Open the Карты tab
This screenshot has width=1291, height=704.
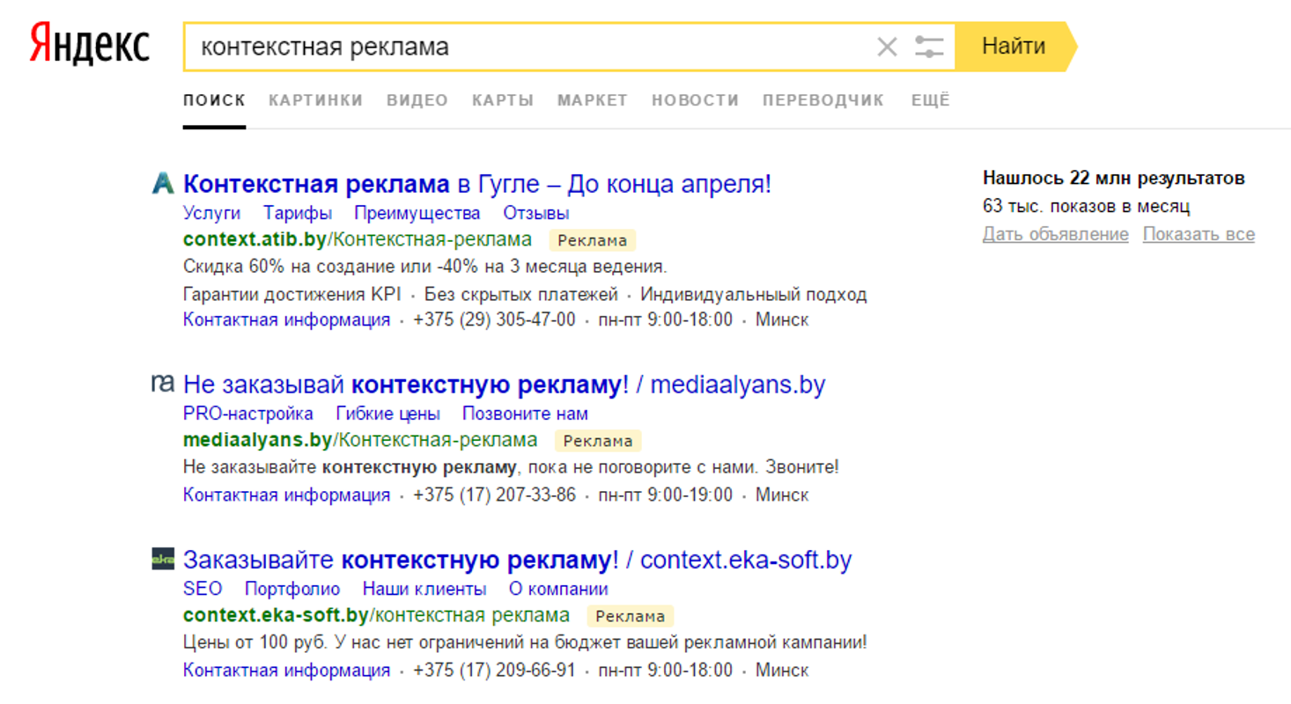coord(503,100)
